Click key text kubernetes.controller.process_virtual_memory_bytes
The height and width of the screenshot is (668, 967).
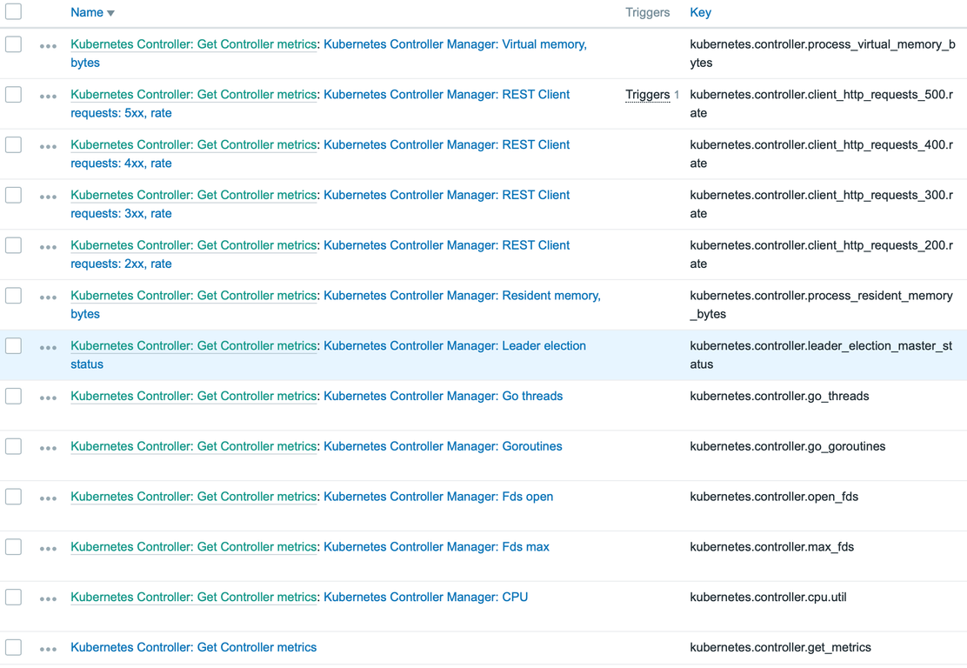pos(823,53)
